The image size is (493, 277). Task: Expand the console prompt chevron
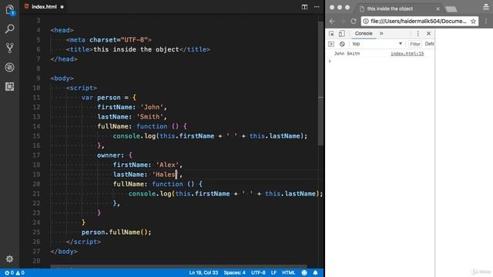(330, 61)
